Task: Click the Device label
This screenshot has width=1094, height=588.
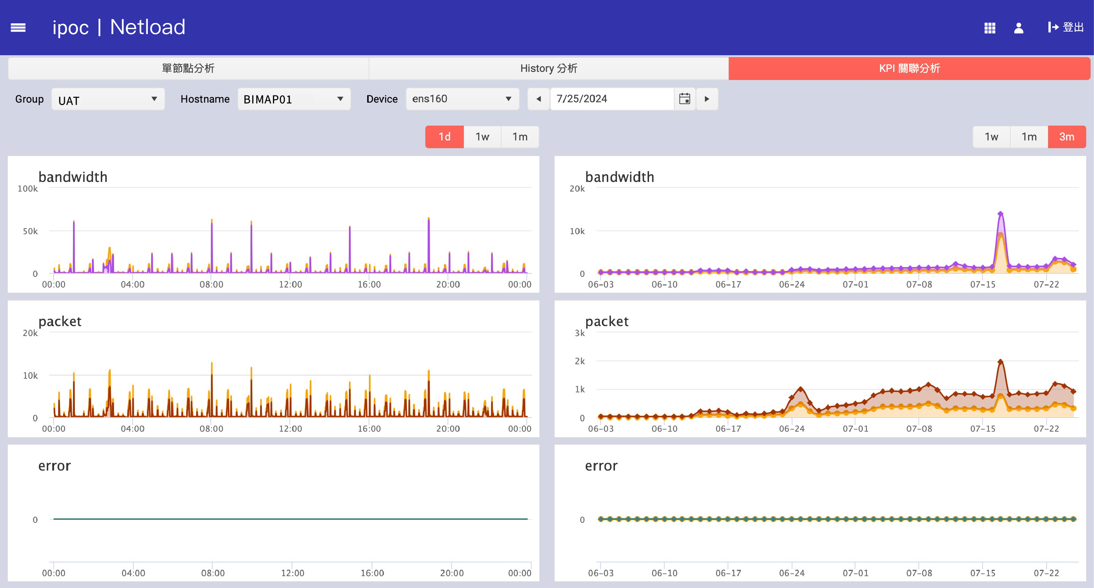Action: (x=382, y=99)
